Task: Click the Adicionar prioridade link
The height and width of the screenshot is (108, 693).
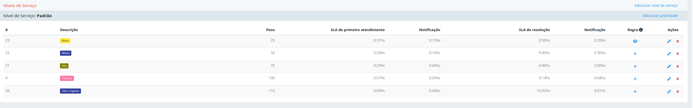Action: click(660, 16)
